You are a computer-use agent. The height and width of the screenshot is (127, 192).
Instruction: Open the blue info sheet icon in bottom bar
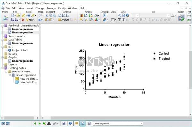pyautogui.click(x=70, y=123)
